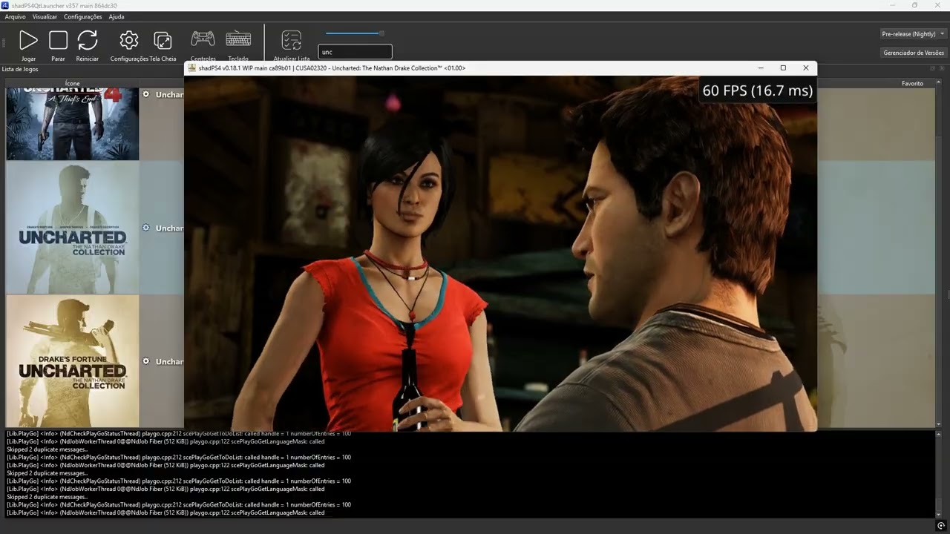Select Uncharted Nathan Drake Collection cover

tap(73, 228)
